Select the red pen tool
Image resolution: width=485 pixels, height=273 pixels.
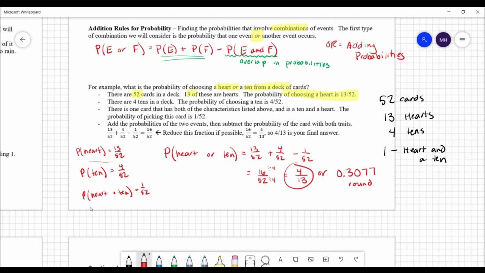(144, 260)
